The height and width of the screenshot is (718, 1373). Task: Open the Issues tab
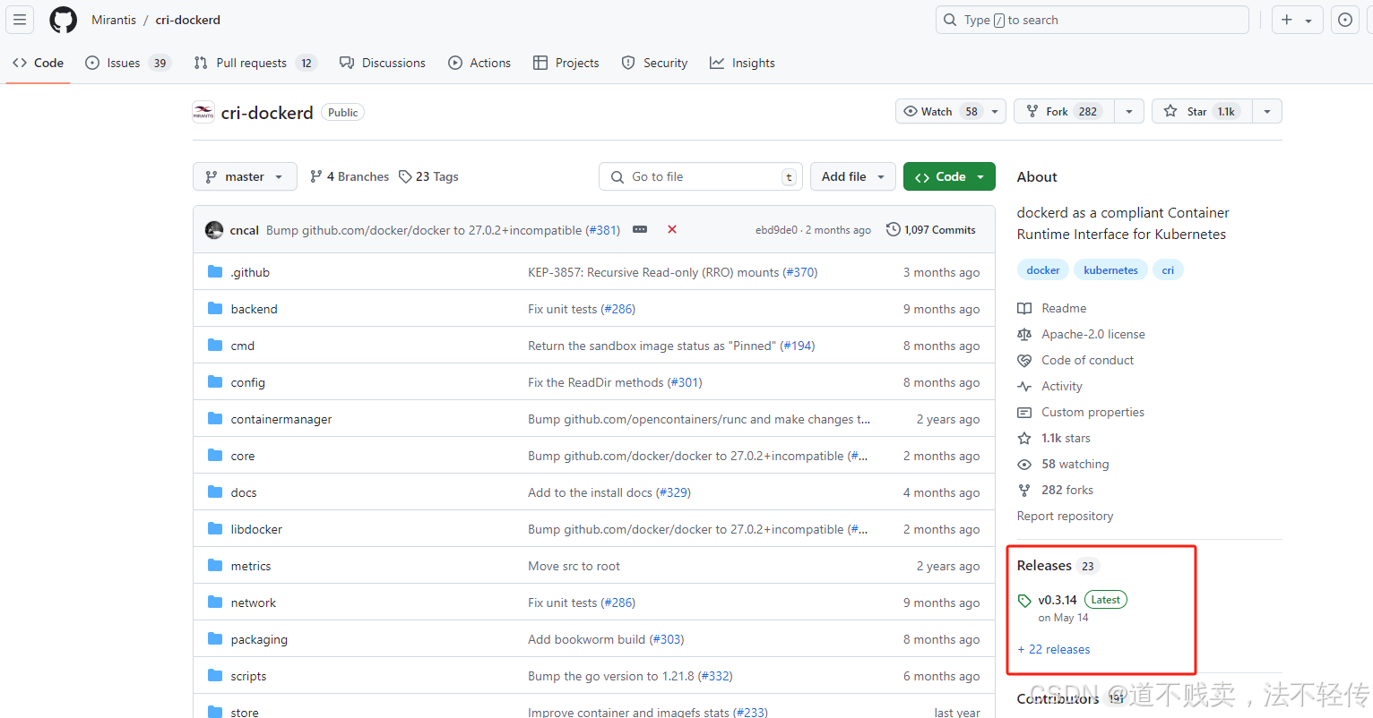[127, 63]
